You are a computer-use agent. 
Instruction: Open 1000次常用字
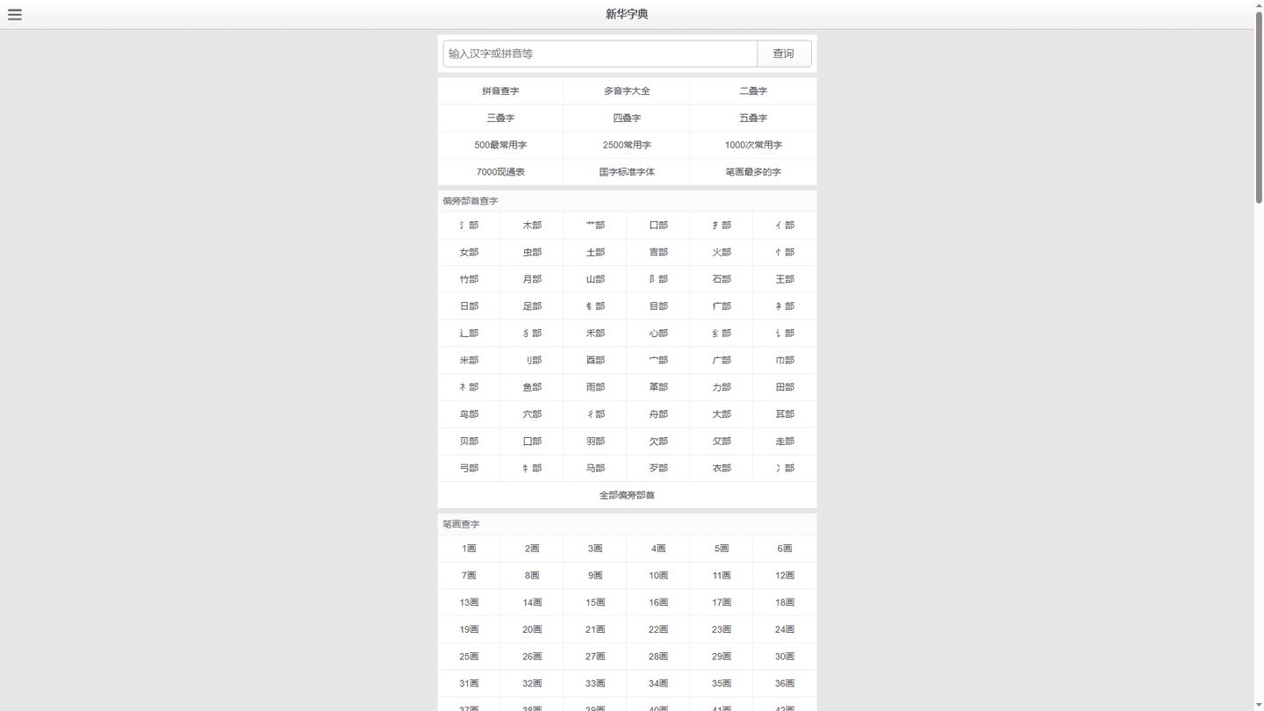tap(753, 146)
